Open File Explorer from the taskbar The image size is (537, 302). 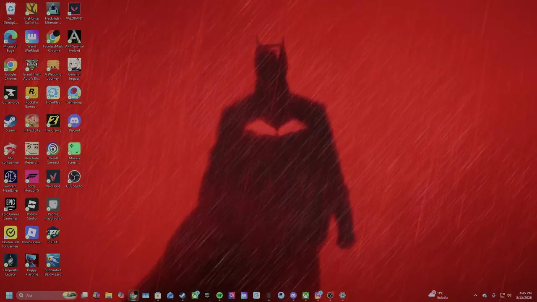[109, 295]
